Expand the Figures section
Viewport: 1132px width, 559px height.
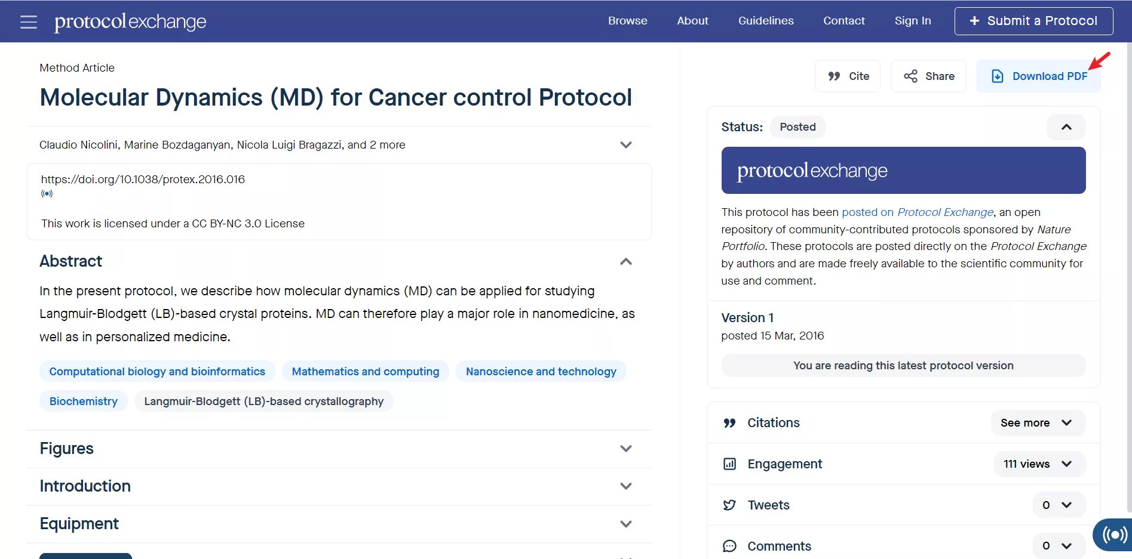click(625, 449)
